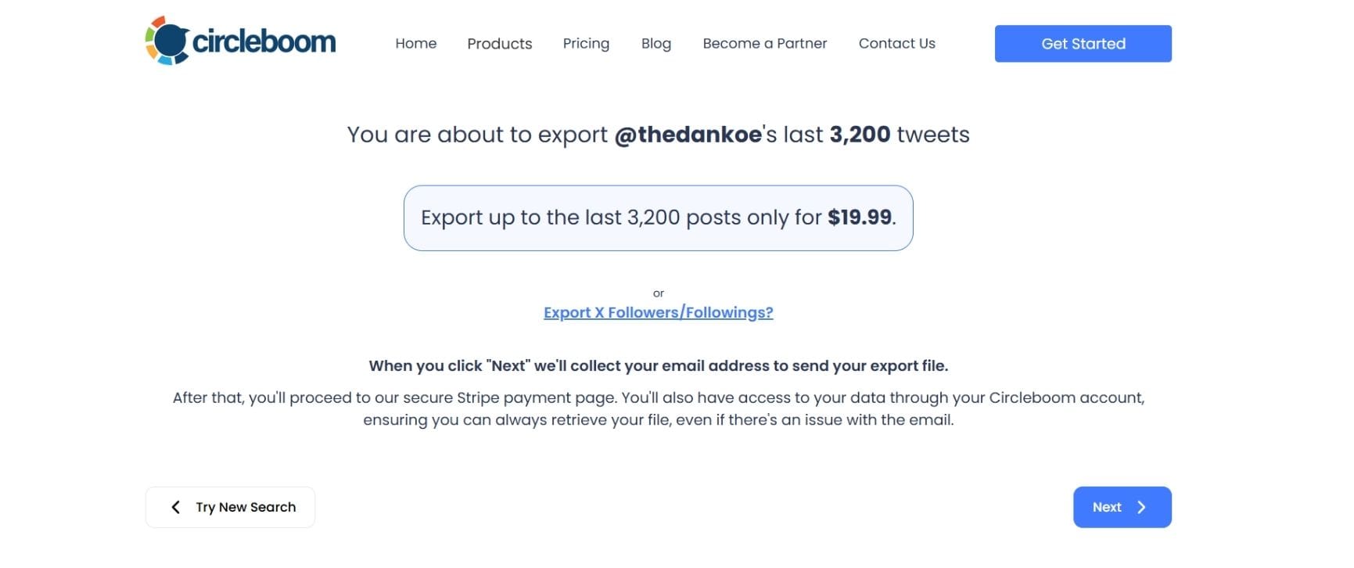This screenshot has height=568, width=1354.
Task: Click the right chevron inside the Next button
Action: coord(1141,508)
